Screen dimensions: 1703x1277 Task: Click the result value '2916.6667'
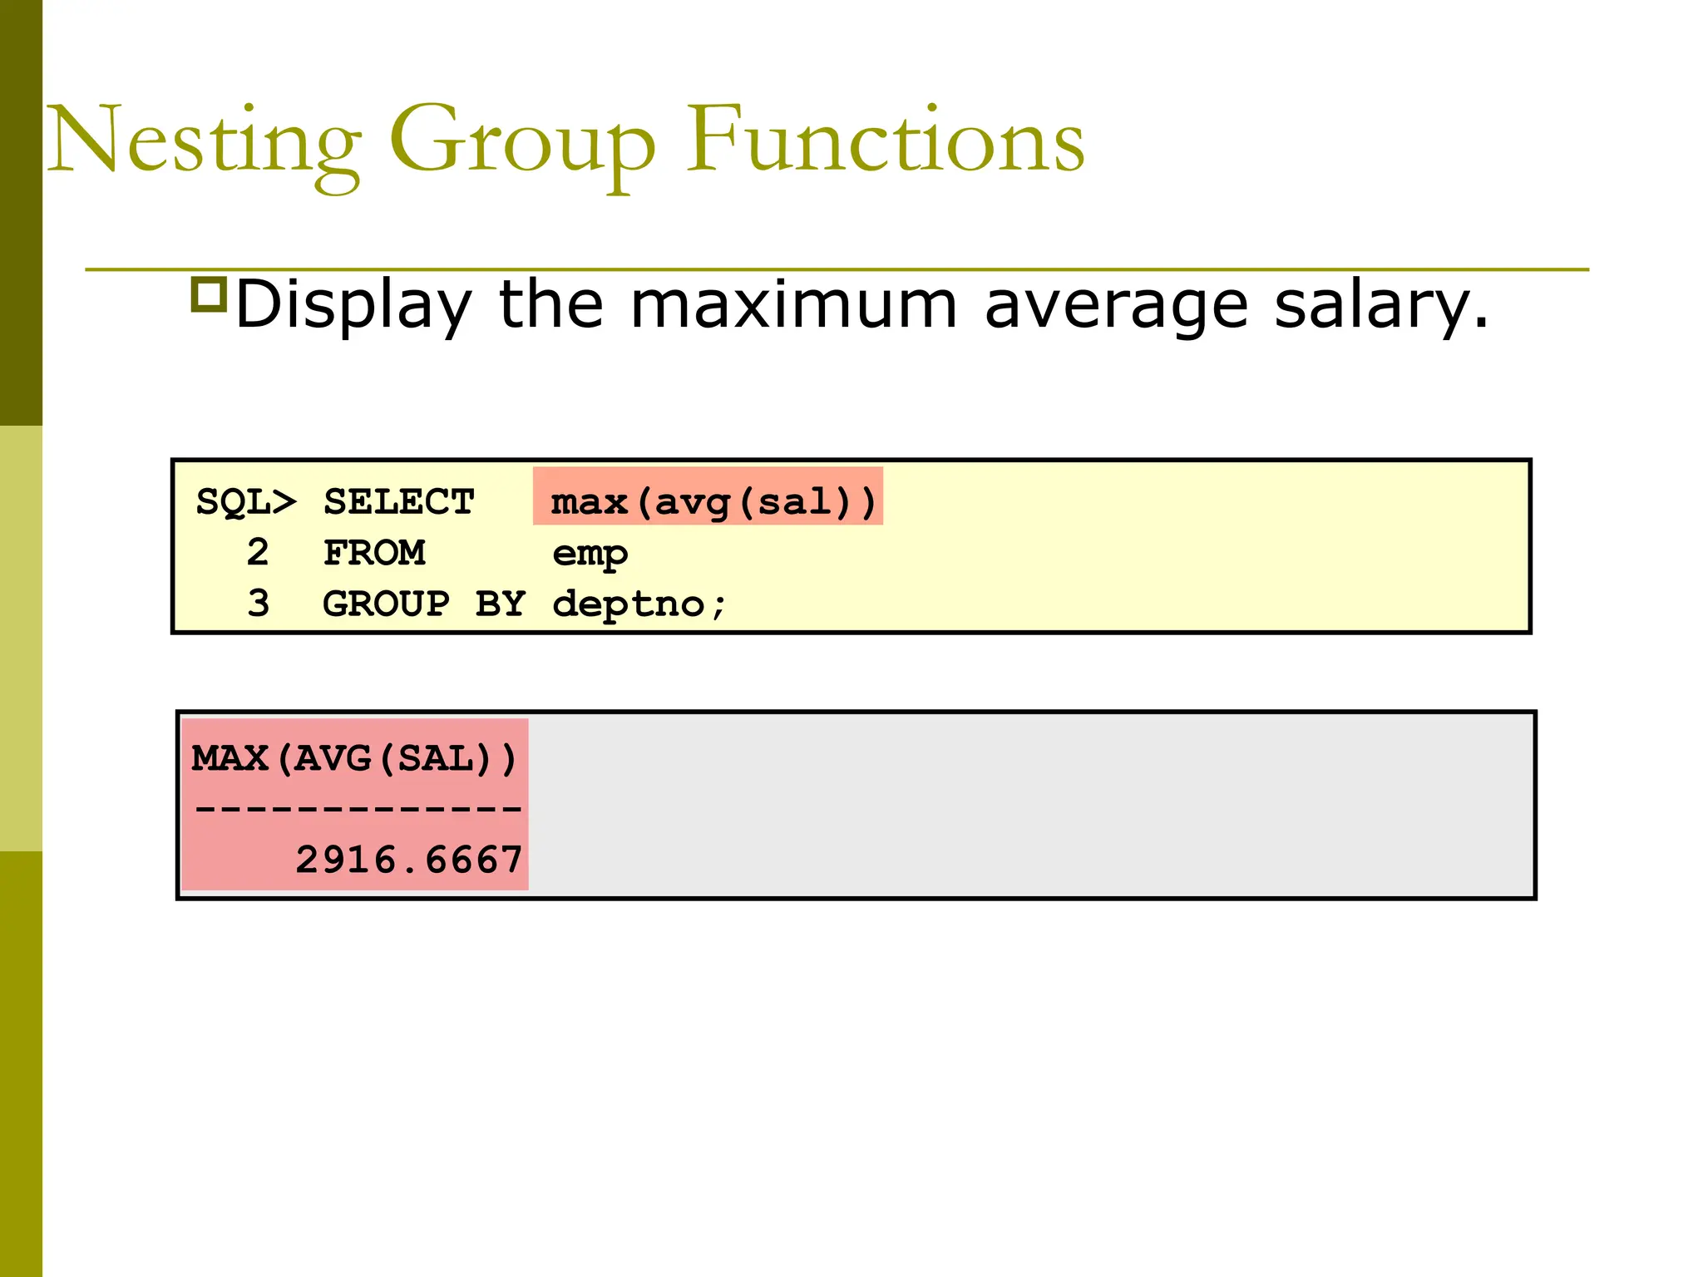(x=409, y=860)
